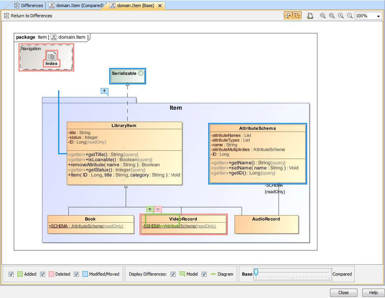The width and height of the screenshot is (385, 298).
Task: Click the Return to Differences icon
Action: 6,16
